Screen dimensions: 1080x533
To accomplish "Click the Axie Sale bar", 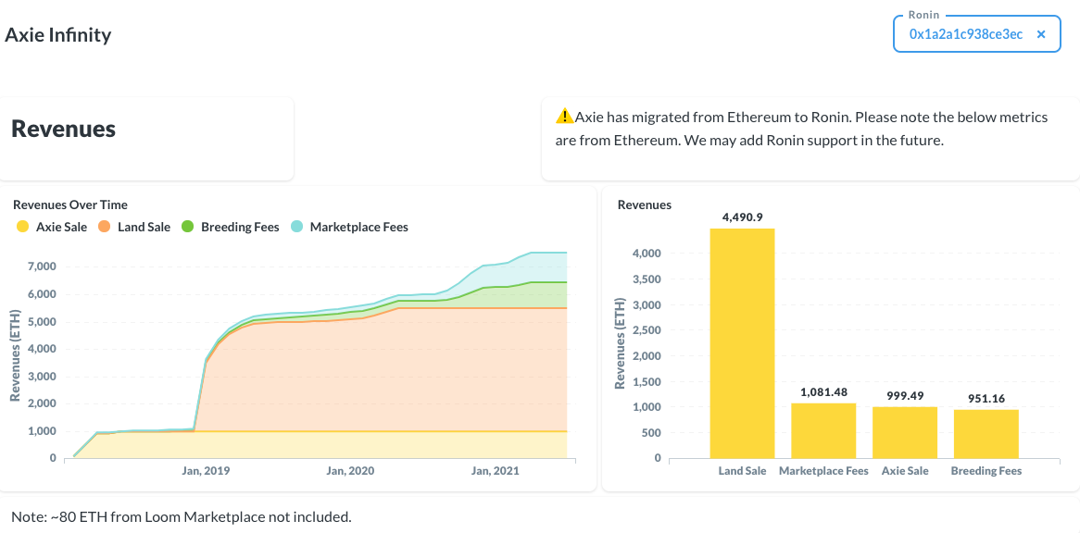I will [905, 432].
